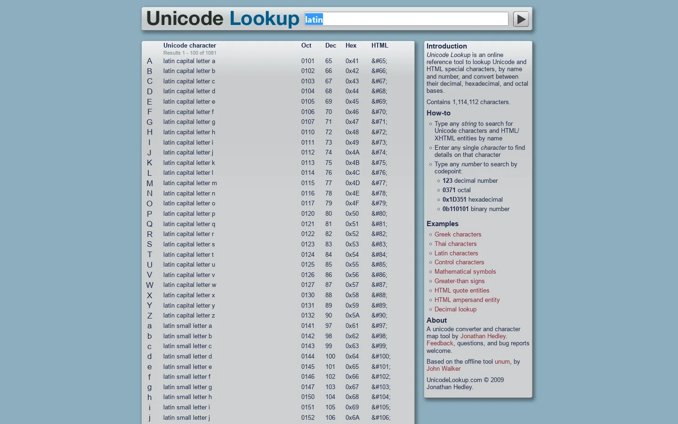Viewport: 678px width, 424px height.
Task: Click the Examples heading
Action: coord(443,224)
